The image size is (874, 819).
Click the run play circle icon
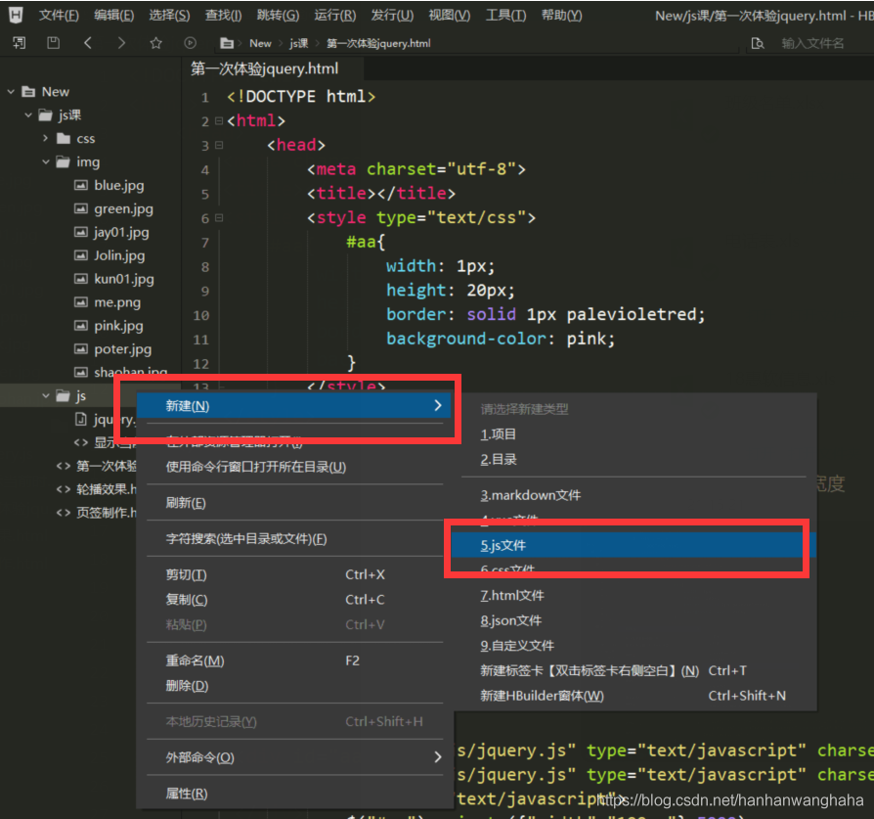pos(190,43)
